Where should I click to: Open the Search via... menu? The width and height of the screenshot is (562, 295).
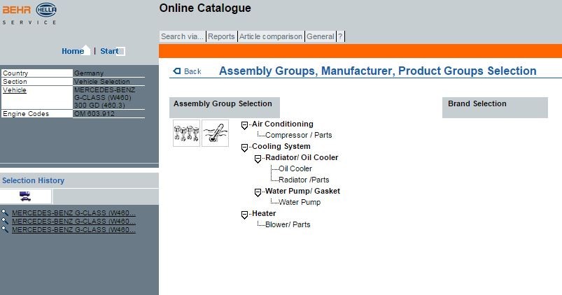click(x=183, y=36)
